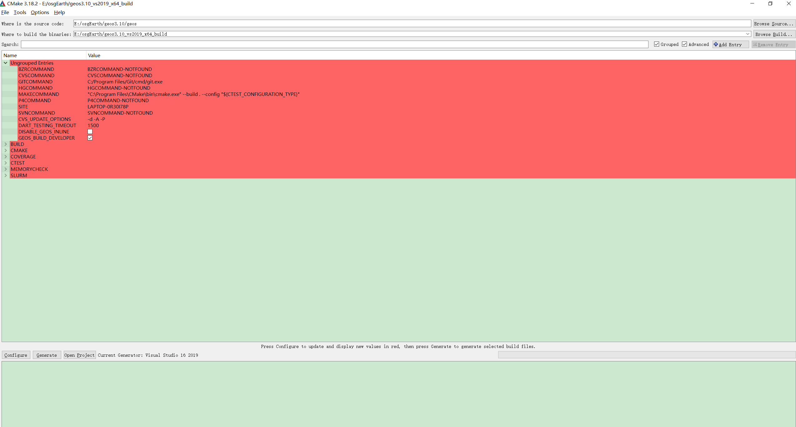Enable the DISABLE_GEOS_INLINE checkbox
Screen dimensions: 796x427
(90, 132)
